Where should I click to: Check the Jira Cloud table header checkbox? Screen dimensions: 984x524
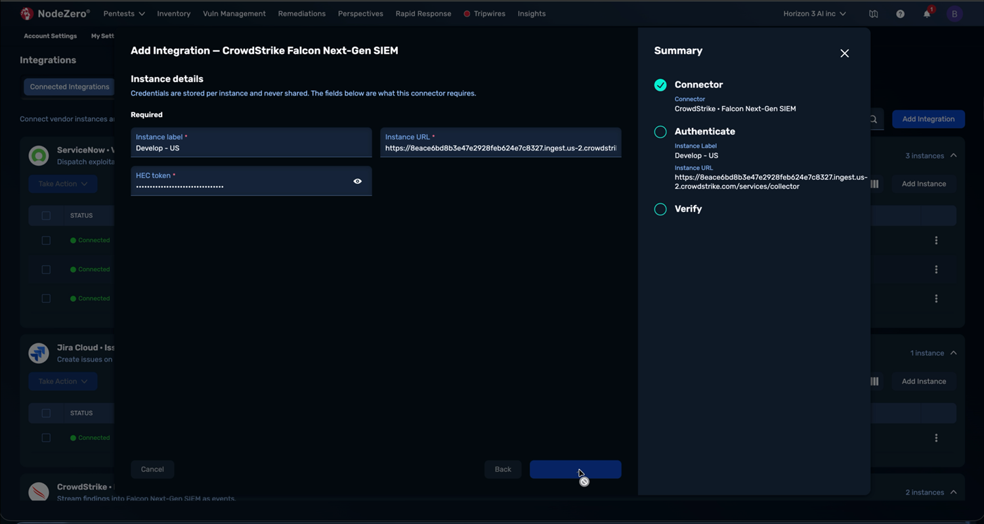click(x=46, y=413)
